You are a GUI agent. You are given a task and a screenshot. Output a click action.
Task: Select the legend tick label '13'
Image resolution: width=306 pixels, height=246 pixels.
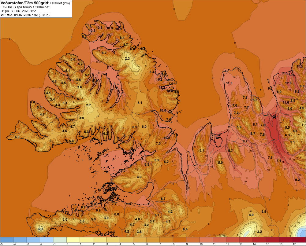[x=241, y=244]
